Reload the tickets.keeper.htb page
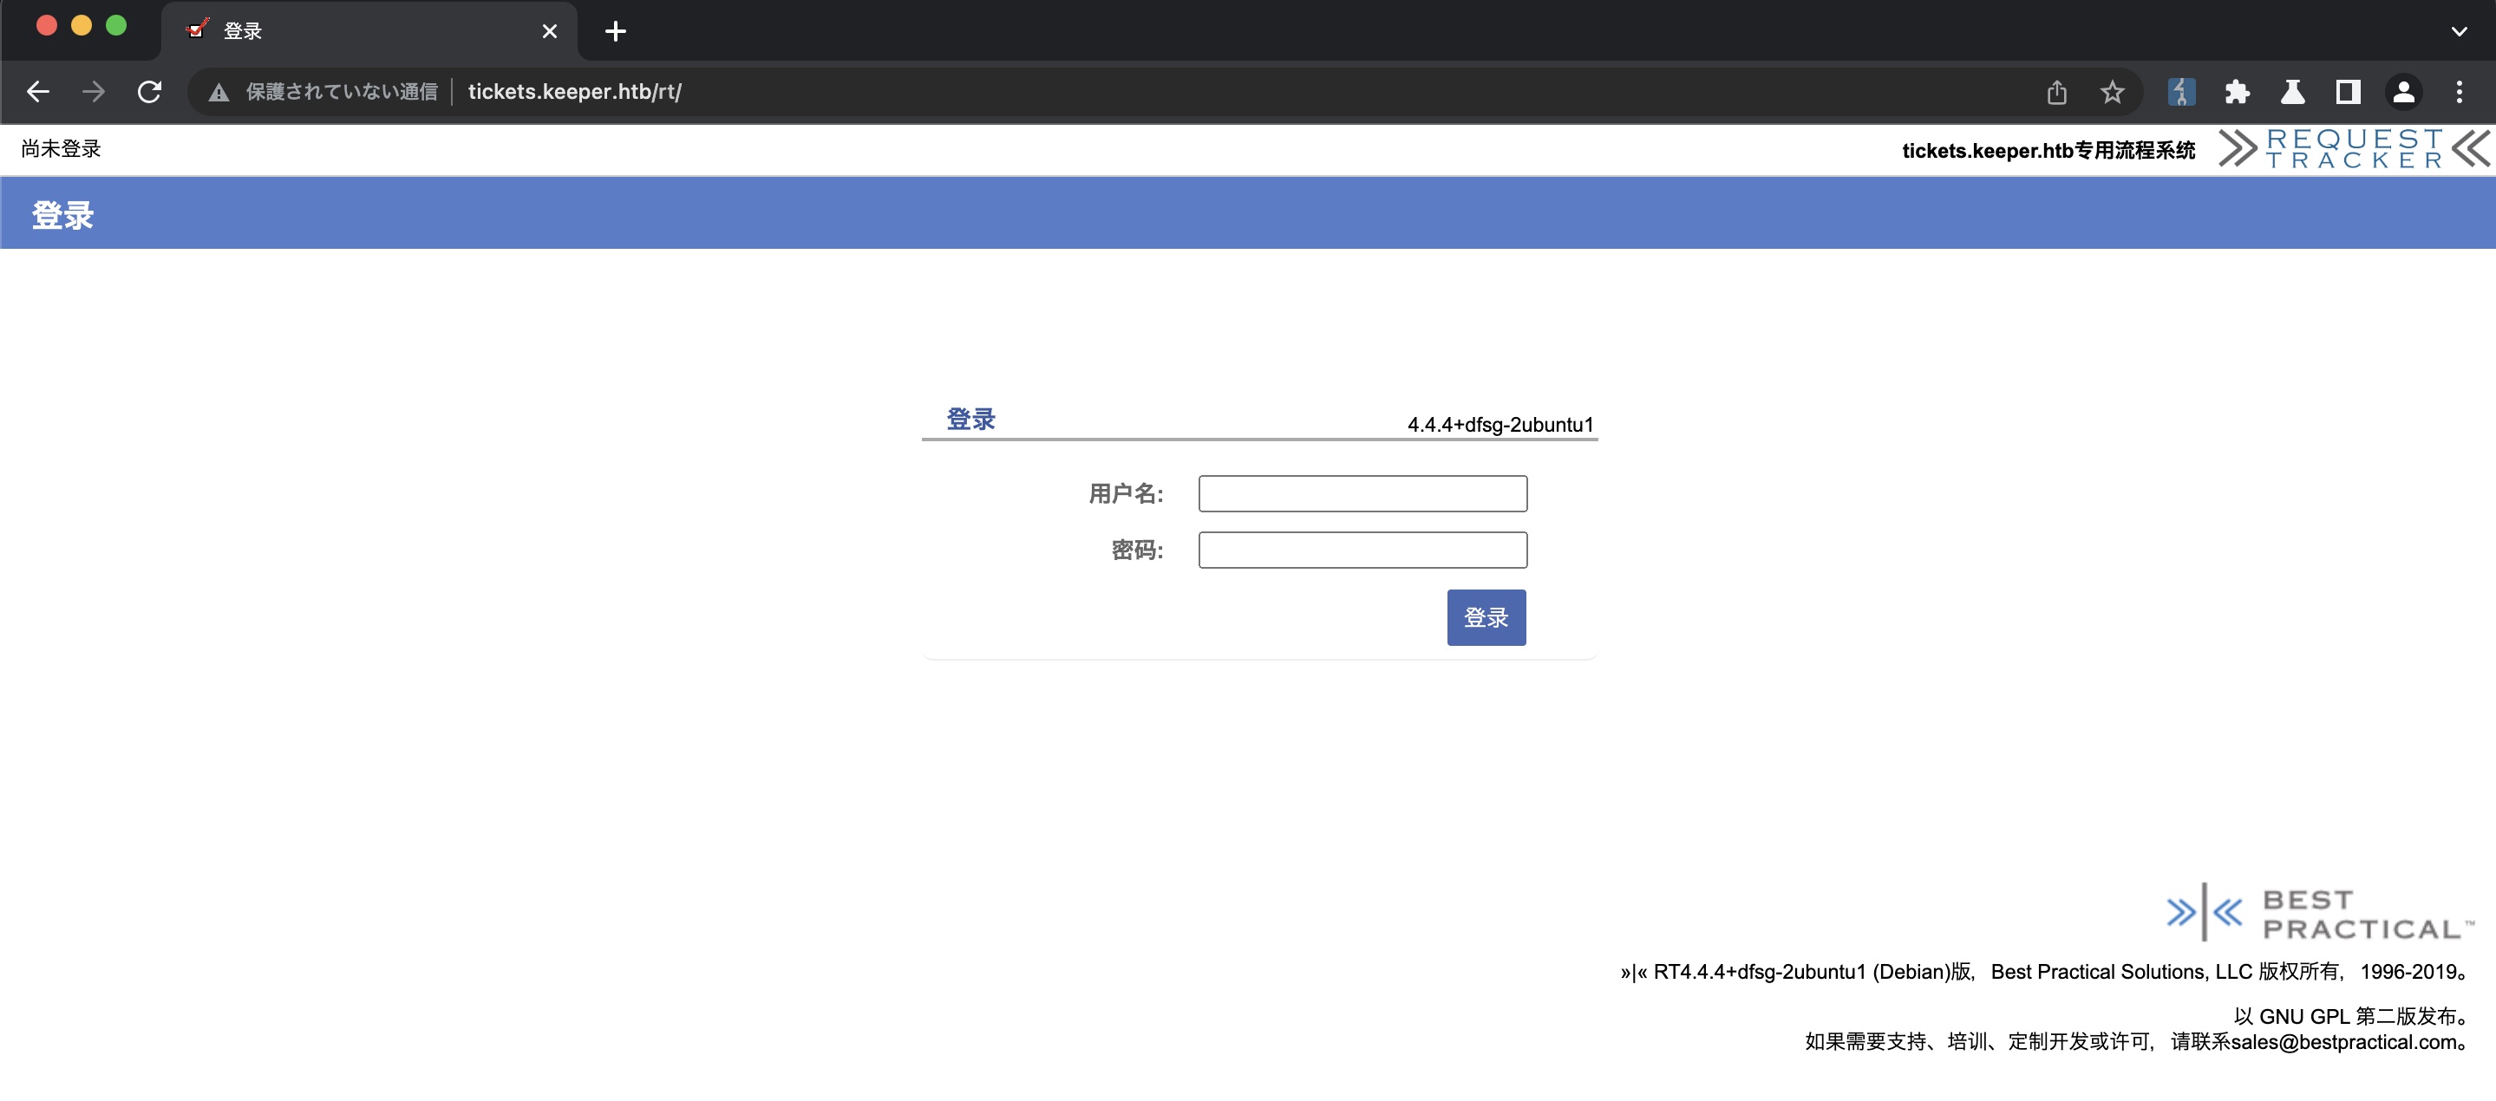Screen dimensions: 2496x1101 tap(149, 92)
